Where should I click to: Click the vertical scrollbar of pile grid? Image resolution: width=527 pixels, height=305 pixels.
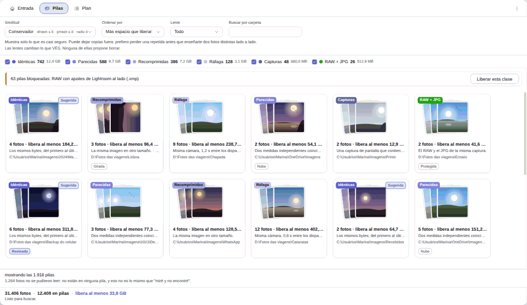525,134
